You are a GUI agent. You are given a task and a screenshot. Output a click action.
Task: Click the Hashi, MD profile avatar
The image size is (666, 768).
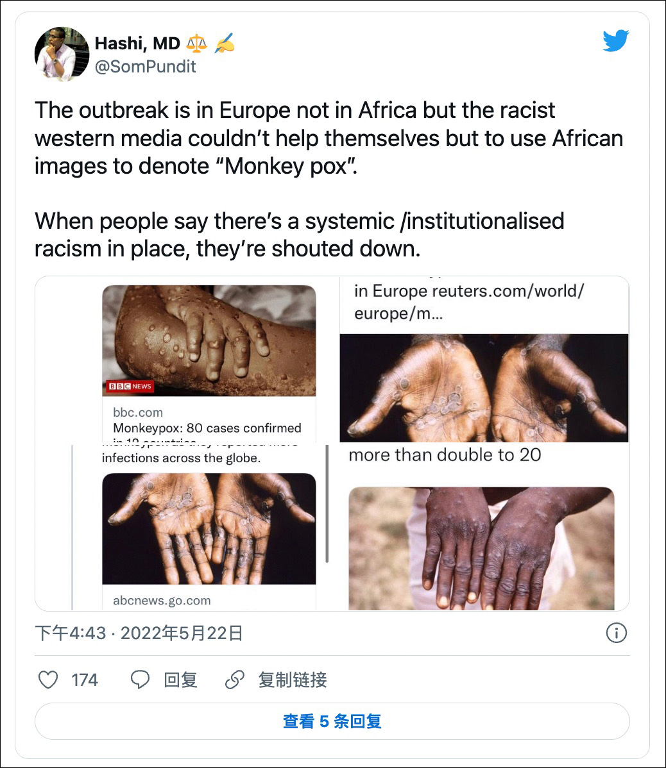click(62, 54)
